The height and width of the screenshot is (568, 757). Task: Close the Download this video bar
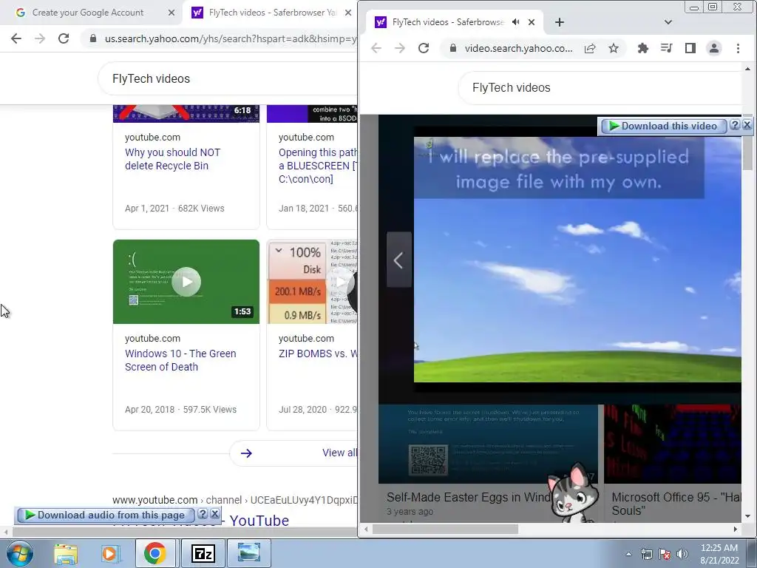(747, 125)
